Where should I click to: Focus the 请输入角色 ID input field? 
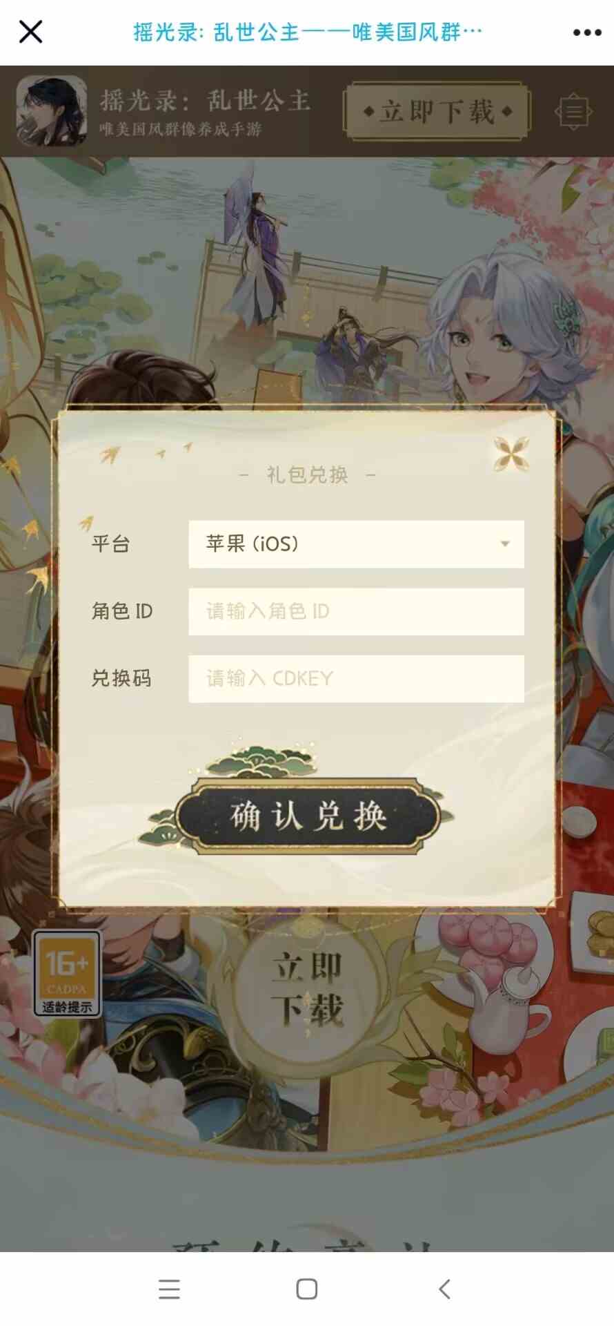(x=356, y=611)
